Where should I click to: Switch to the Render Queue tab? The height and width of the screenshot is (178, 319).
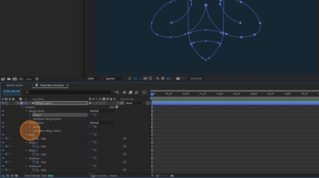pos(14,85)
